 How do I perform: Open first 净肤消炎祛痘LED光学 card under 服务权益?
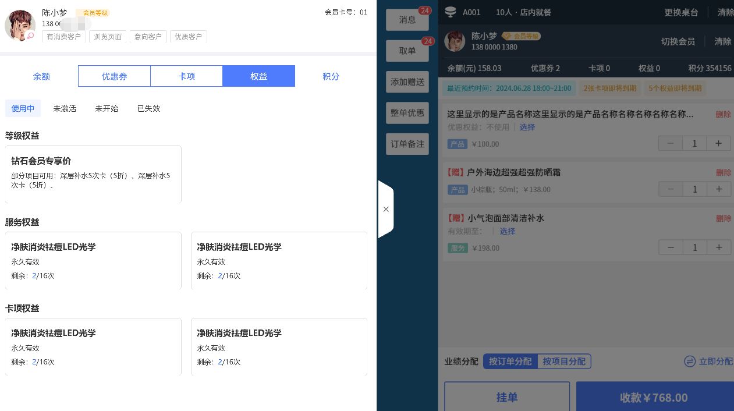click(93, 261)
